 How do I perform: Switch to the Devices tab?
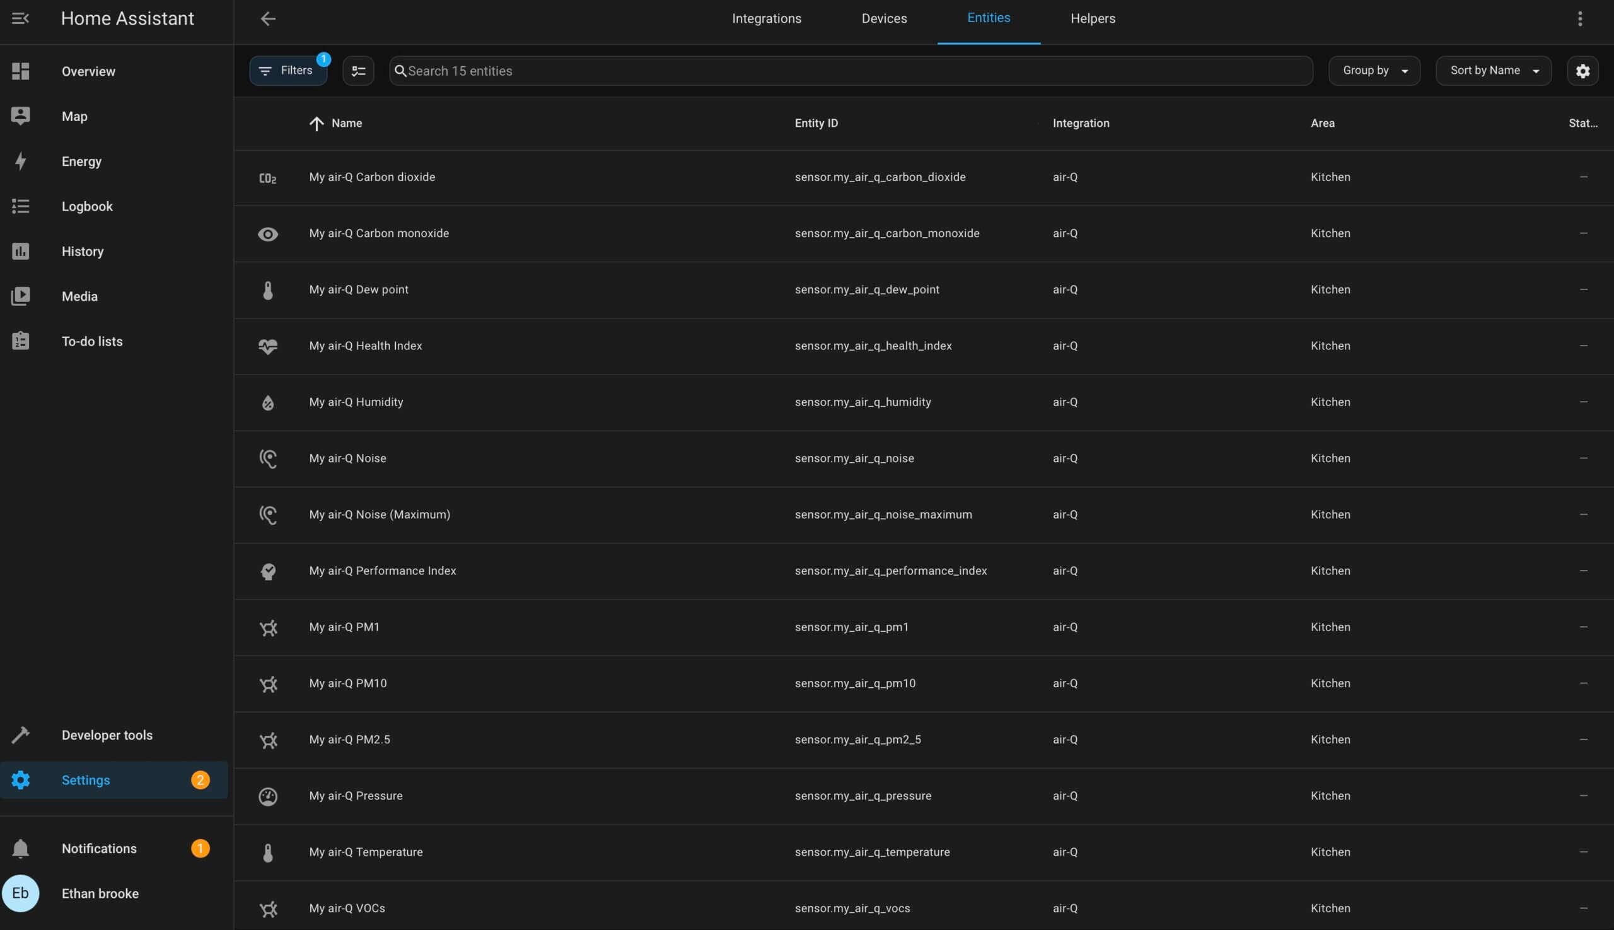[884, 18]
